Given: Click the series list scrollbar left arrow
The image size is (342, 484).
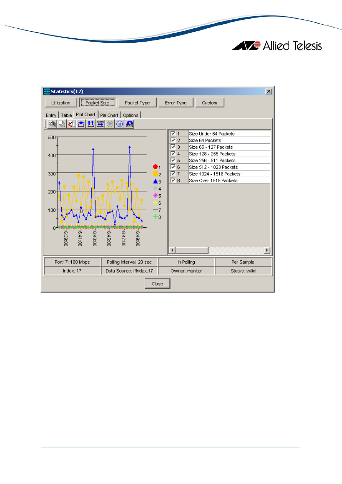Looking at the screenshot, I should pyautogui.click(x=172, y=250).
